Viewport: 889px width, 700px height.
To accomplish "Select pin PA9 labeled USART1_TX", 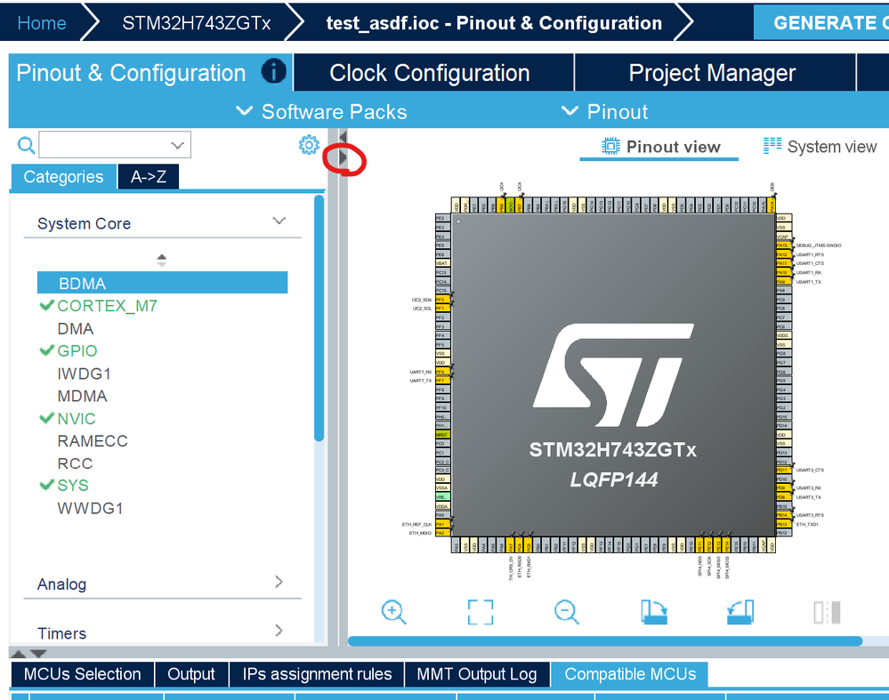I will click(x=783, y=281).
